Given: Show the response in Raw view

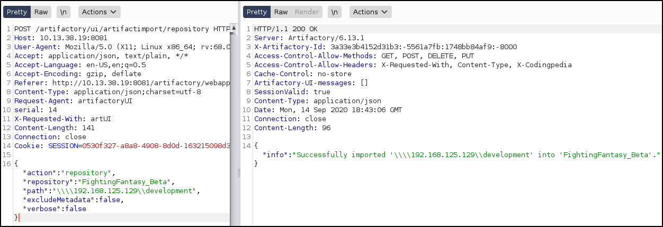Looking at the screenshot, I should 281,12.
